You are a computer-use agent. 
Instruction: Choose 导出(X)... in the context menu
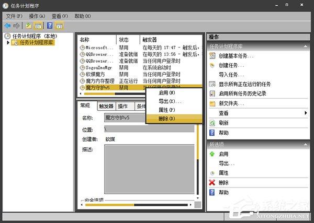pyautogui.click(x=174, y=101)
